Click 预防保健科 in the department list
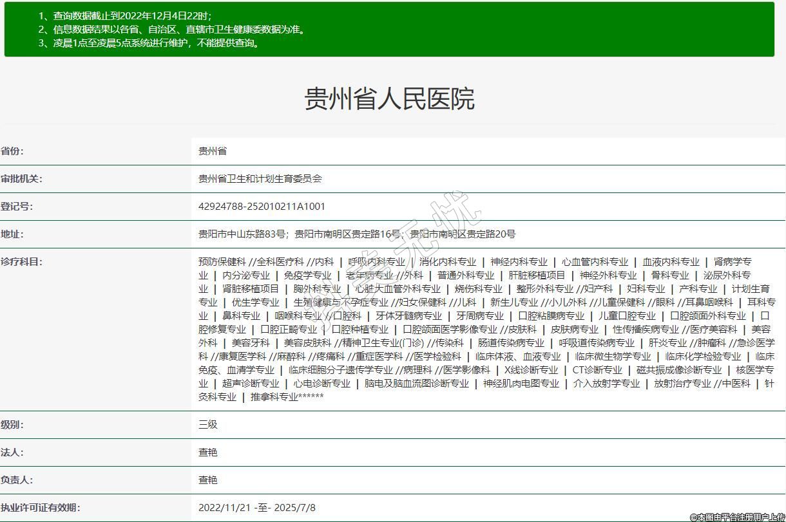Image resolution: width=786 pixels, height=522 pixels. [x=222, y=262]
